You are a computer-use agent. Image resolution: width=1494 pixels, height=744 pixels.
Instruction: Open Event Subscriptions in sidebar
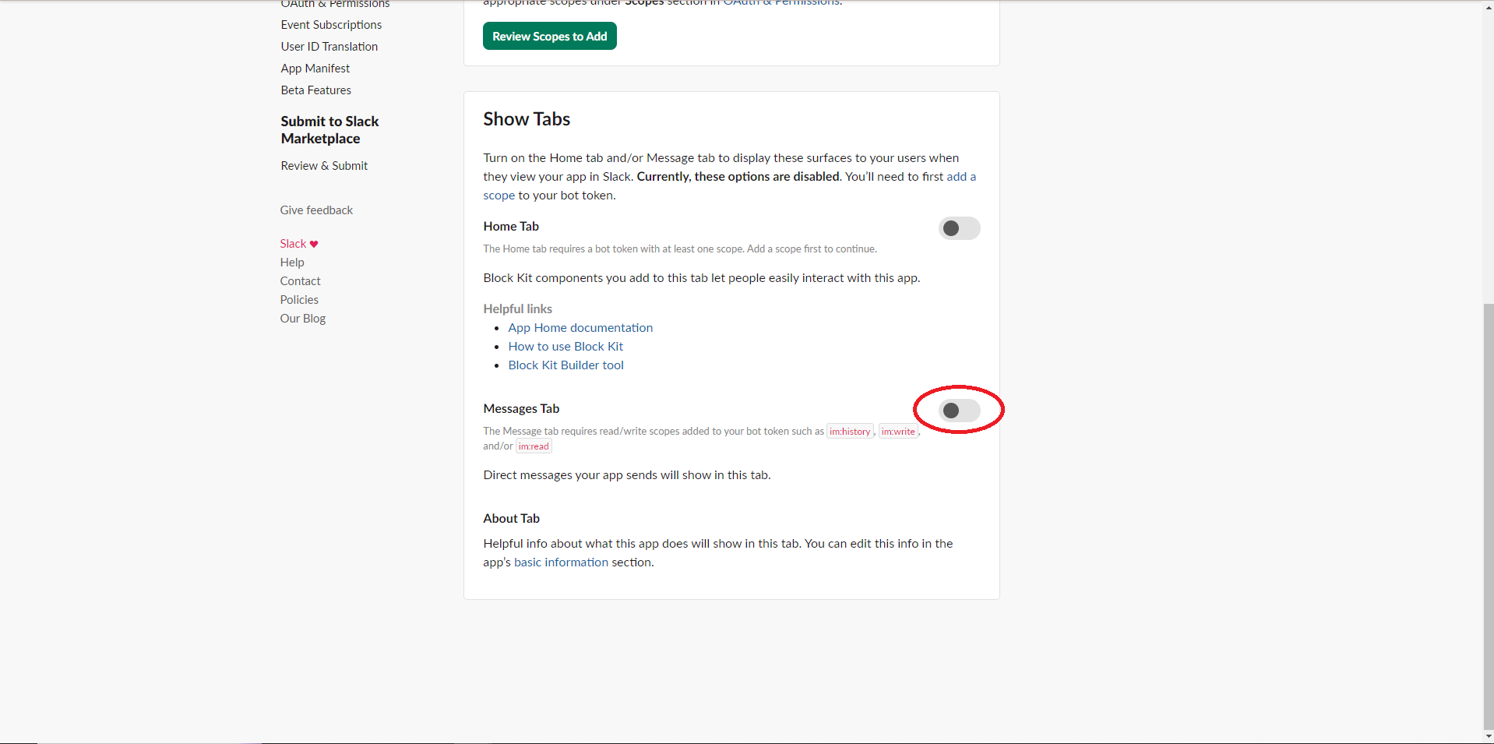(331, 25)
